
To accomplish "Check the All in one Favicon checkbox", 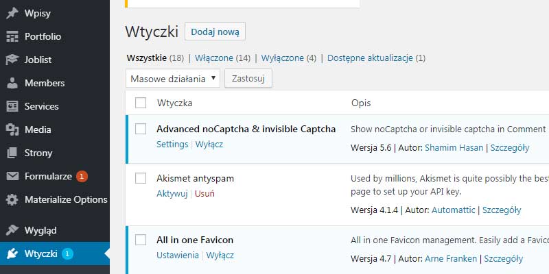I will click(x=141, y=240).
